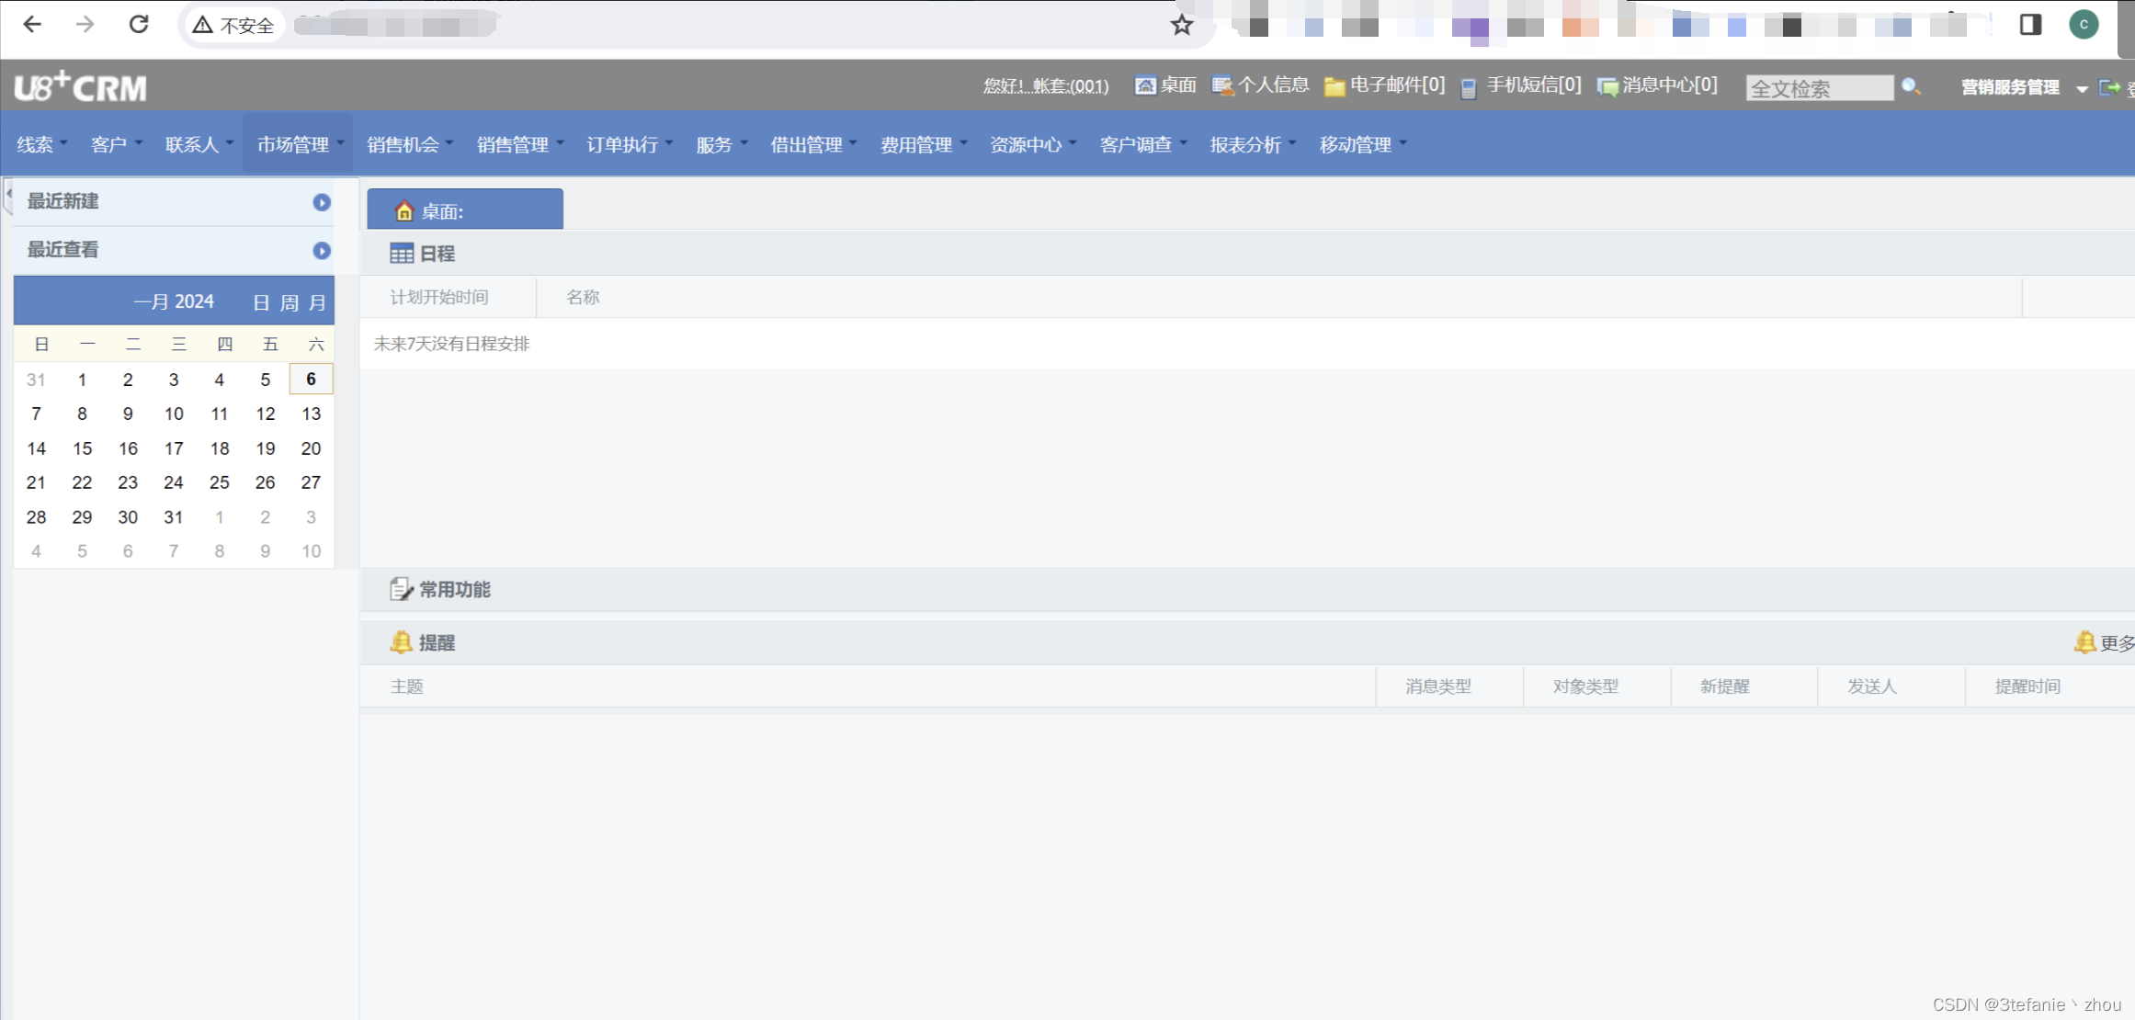The width and height of the screenshot is (2135, 1020).
Task: Expand the 借出管理 menu
Action: pyautogui.click(x=813, y=144)
